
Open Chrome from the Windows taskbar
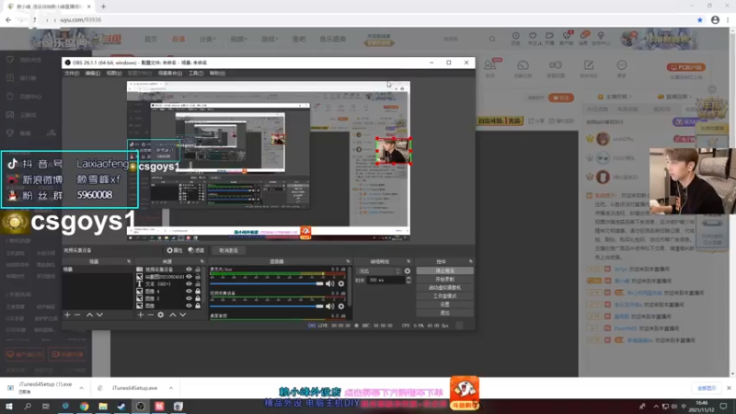pyautogui.click(x=84, y=406)
